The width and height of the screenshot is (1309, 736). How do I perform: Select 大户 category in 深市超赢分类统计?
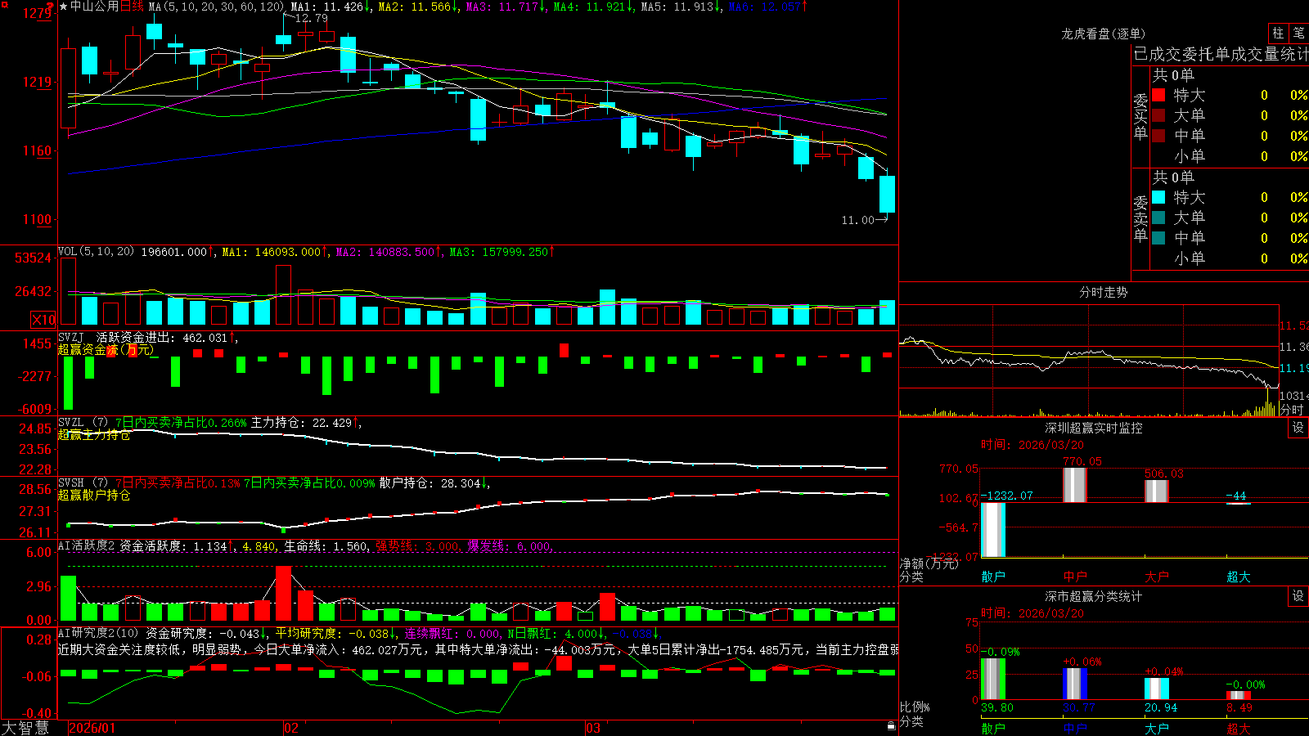(1157, 728)
